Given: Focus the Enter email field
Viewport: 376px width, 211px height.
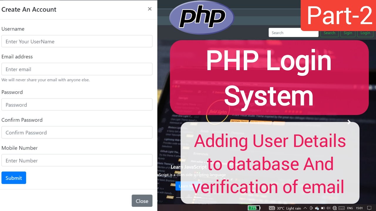Looking at the screenshot, I should [x=77, y=69].
